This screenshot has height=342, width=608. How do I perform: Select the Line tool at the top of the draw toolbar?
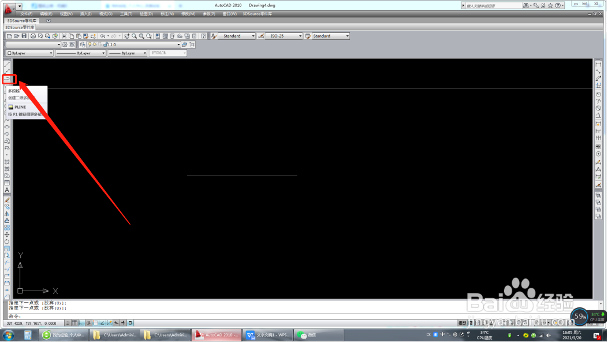(7, 64)
